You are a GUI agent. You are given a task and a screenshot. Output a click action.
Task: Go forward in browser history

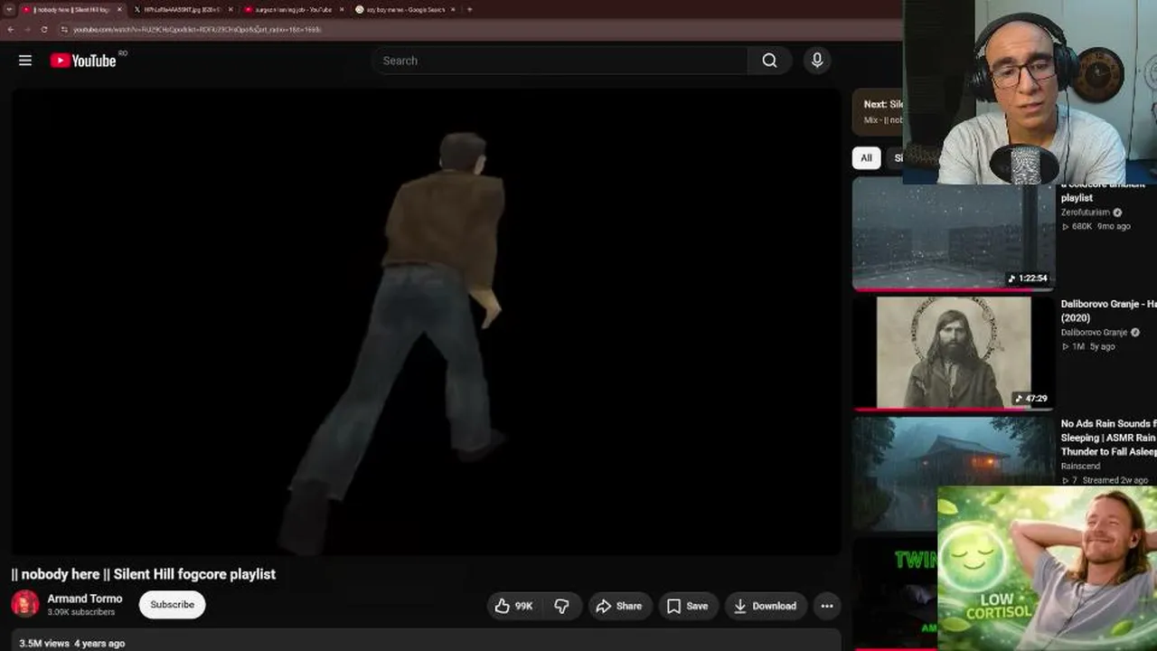[26, 29]
